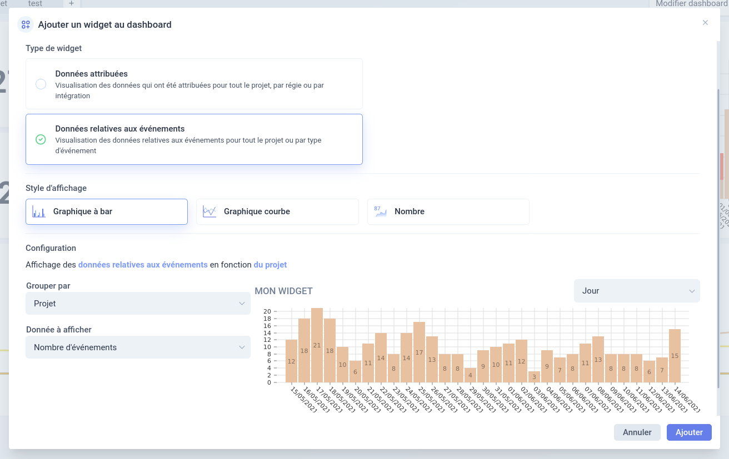Expand the Jour period dropdown
Image resolution: width=729 pixels, height=459 pixels.
pyautogui.click(x=637, y=291)
